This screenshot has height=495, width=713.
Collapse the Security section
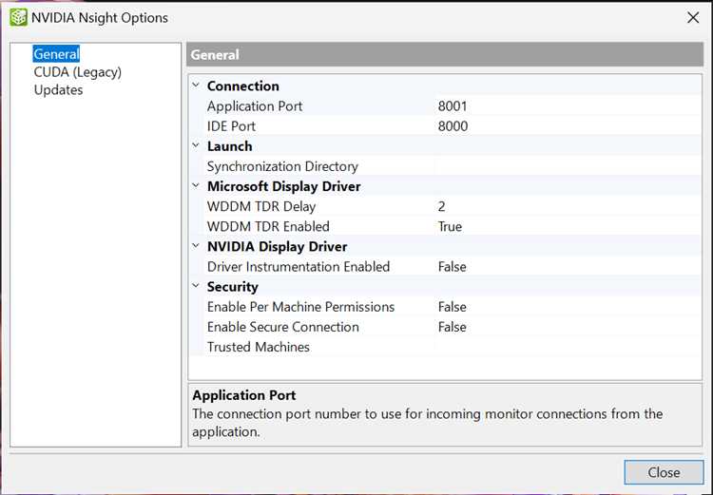196,286
